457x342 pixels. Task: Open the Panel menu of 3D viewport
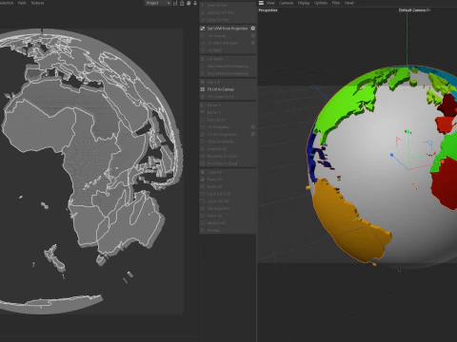tap(349, 3)
